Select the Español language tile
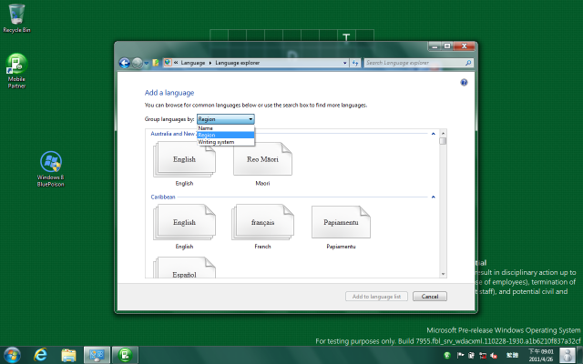583x364 pixels. (184, 268)
